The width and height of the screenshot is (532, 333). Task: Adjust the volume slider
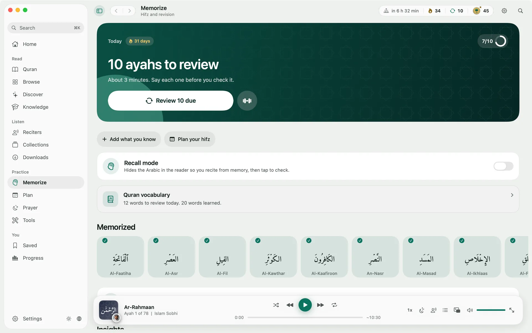click(491, 310)
